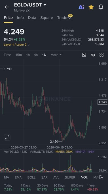
Task: Switch to the Info tab
Action: (20, 18)
